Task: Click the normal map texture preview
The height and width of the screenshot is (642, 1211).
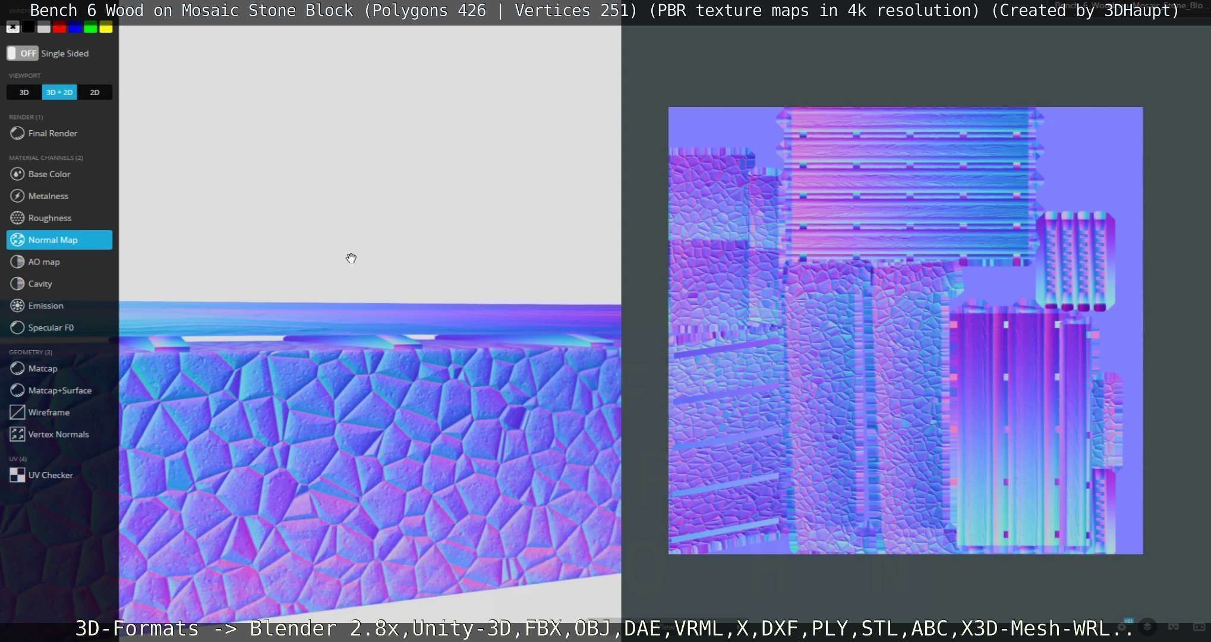Action: tap(905, 331)
